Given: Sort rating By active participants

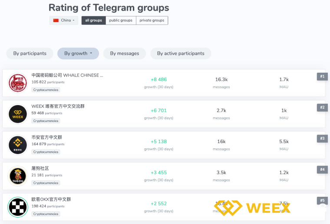Looking at the screenshot, I should coord(181,54).
